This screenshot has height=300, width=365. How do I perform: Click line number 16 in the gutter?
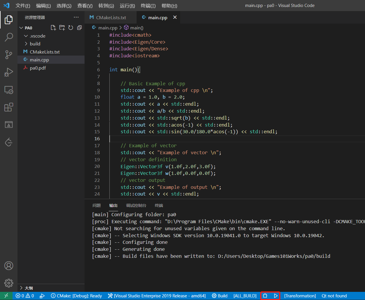click(97, 139)
